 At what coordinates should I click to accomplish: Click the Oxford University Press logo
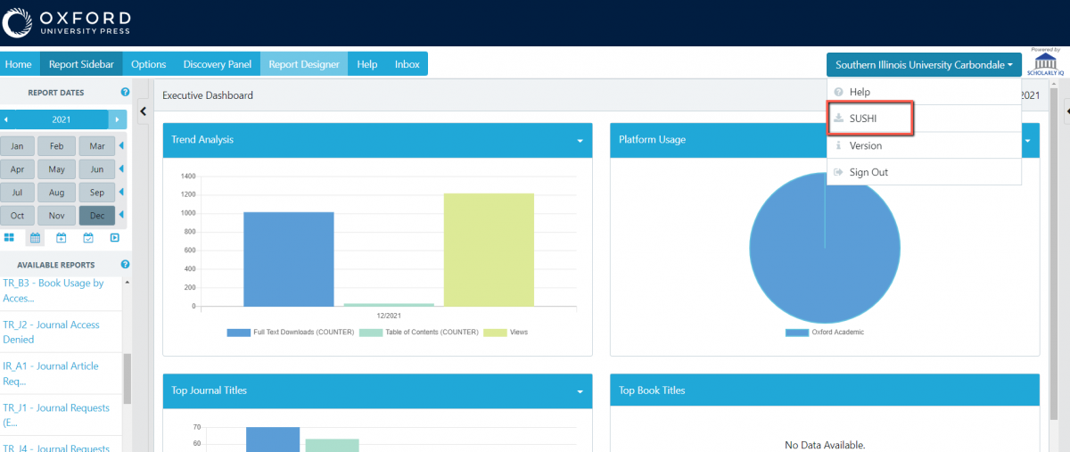click(68, 23)
